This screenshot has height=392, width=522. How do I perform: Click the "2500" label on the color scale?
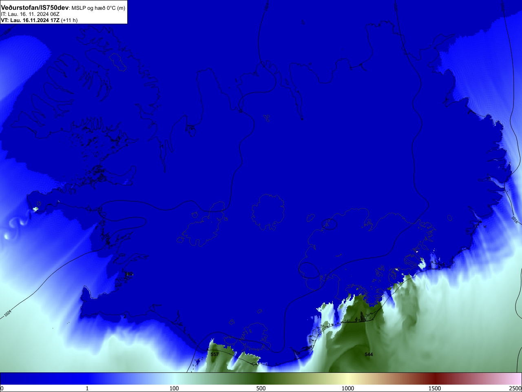pos(515,388)
